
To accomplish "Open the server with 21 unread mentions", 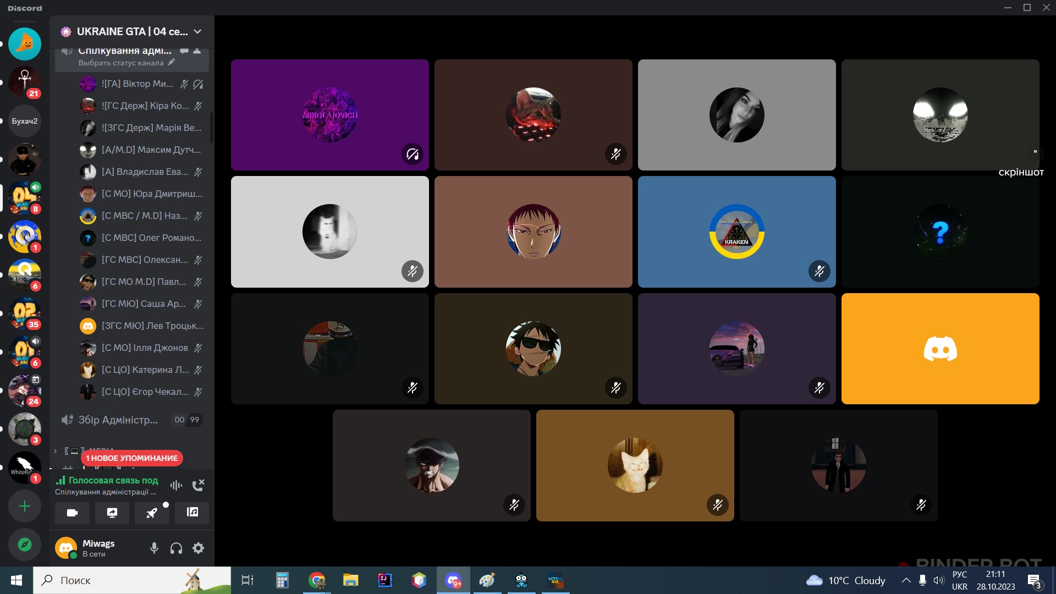I will coord(25,82).
